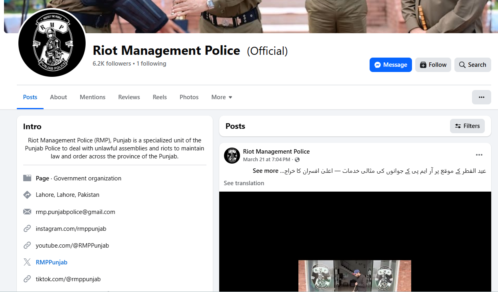Click the location direction icon
Screen dimensions: 498x292
[x=27, y=195]
